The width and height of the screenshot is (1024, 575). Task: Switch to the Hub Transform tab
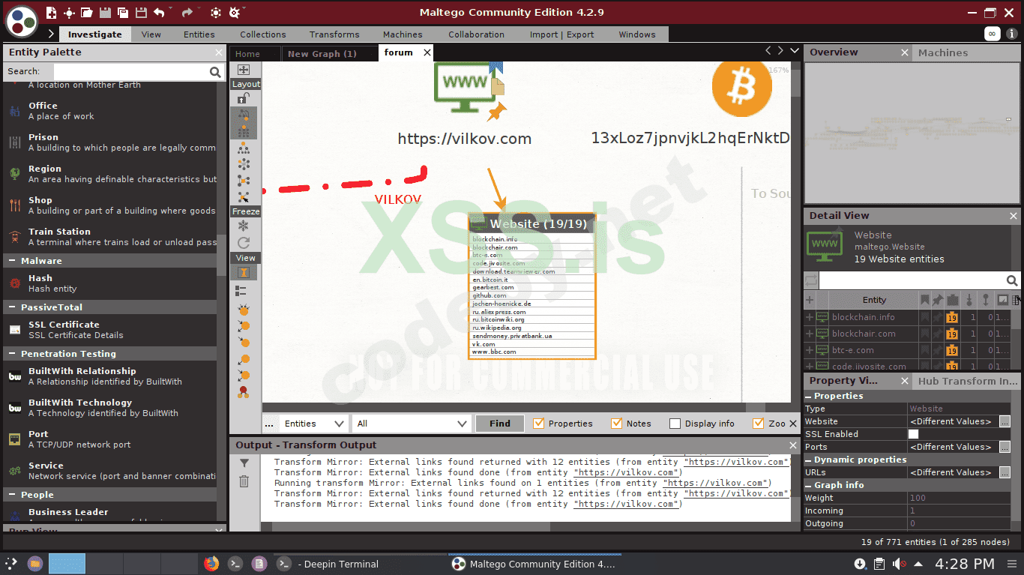[x=967, y=381]
